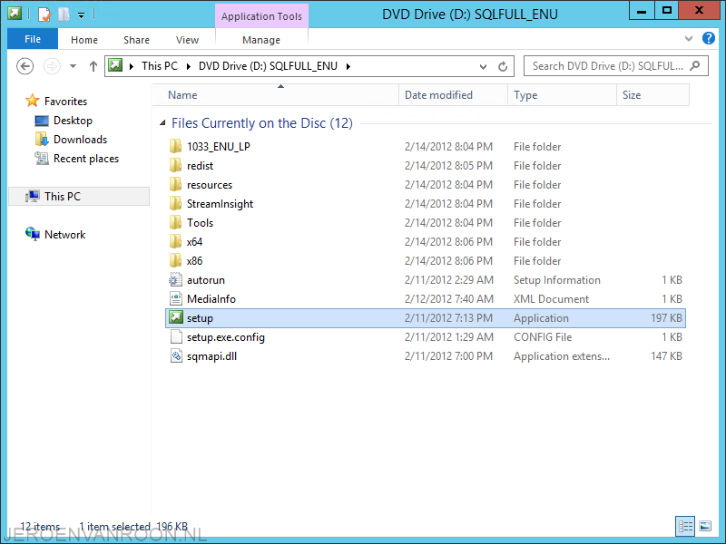Switch to the Share ribbon tab

tap(137, 40)
